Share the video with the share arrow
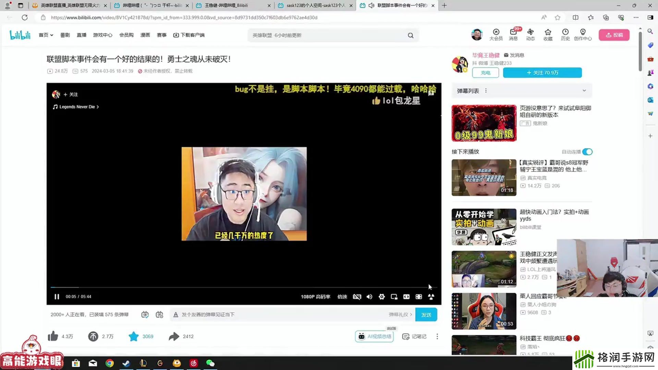The width and height of the screenshot is (658, 370). click(x=174, y=336)
